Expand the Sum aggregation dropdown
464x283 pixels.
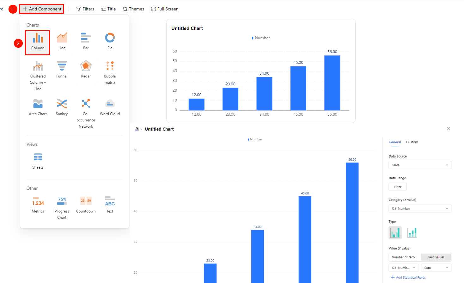[x=436, y=268]
